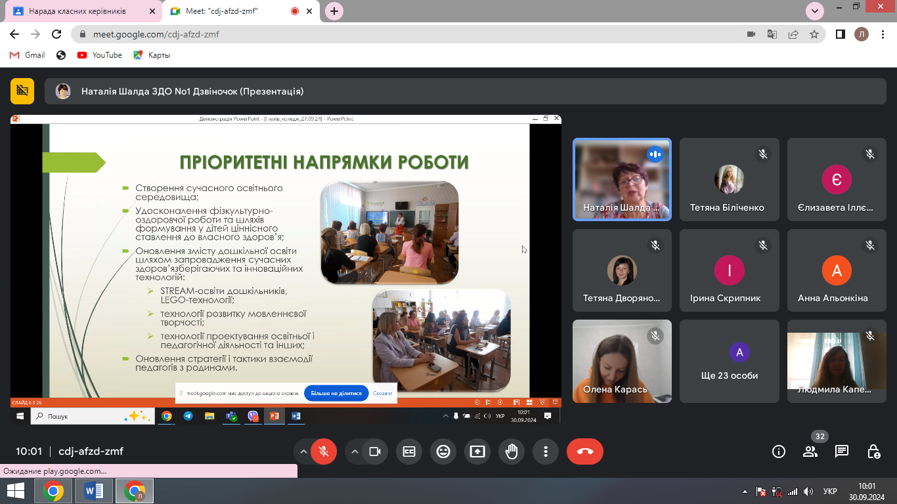This screenshot has width=897, height=504.
Task: Open the tab search dropdown arrow
Action: pos(815,11)
